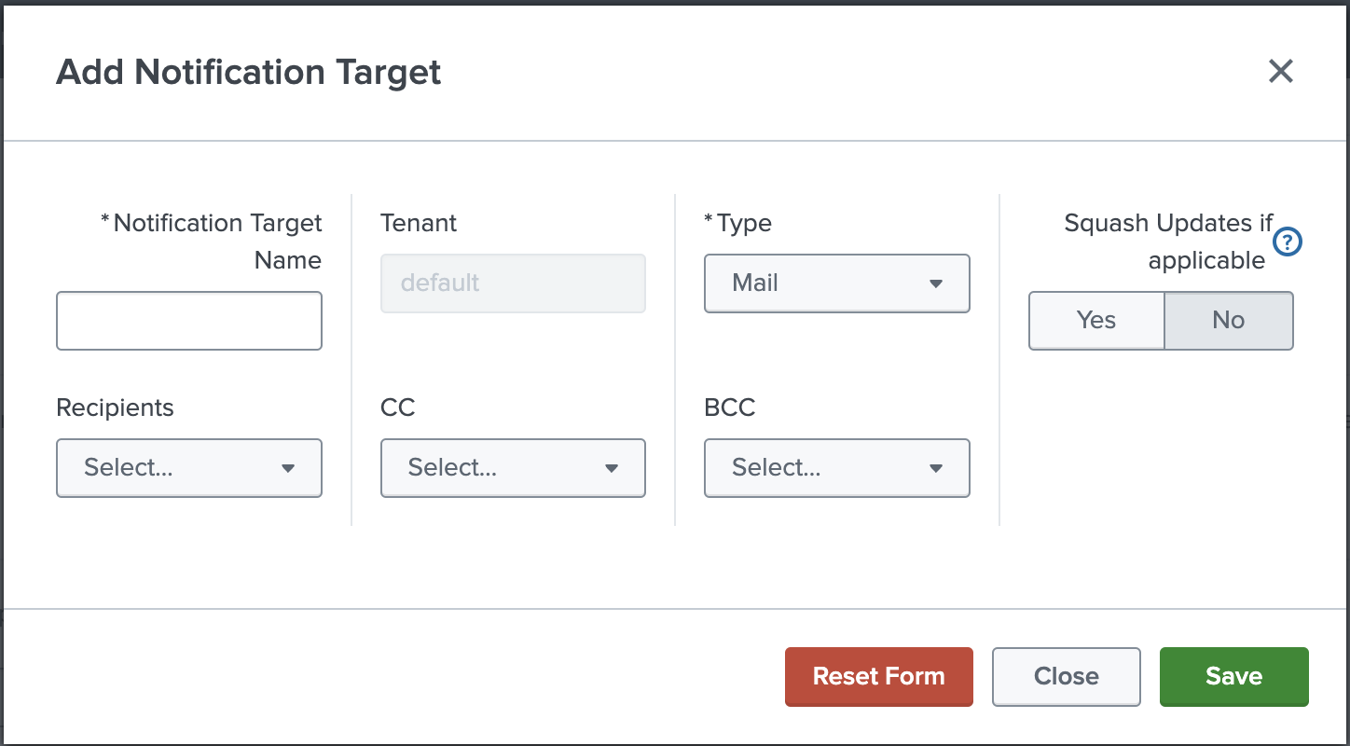Expand the CC select dropdown

click(x=513, y=468)
